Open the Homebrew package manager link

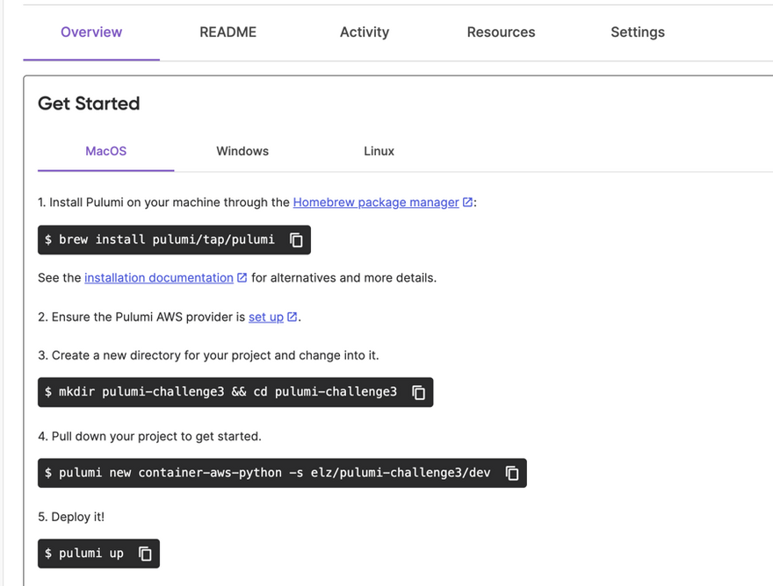click(x=376, y=203)
